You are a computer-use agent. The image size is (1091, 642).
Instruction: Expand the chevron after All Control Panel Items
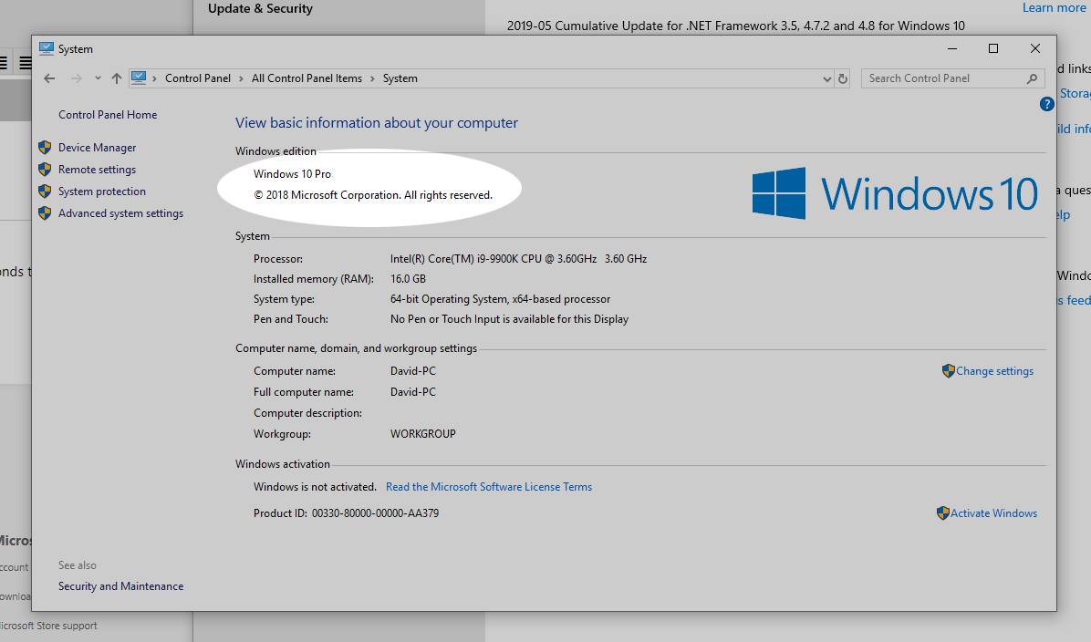click(373, 78)
